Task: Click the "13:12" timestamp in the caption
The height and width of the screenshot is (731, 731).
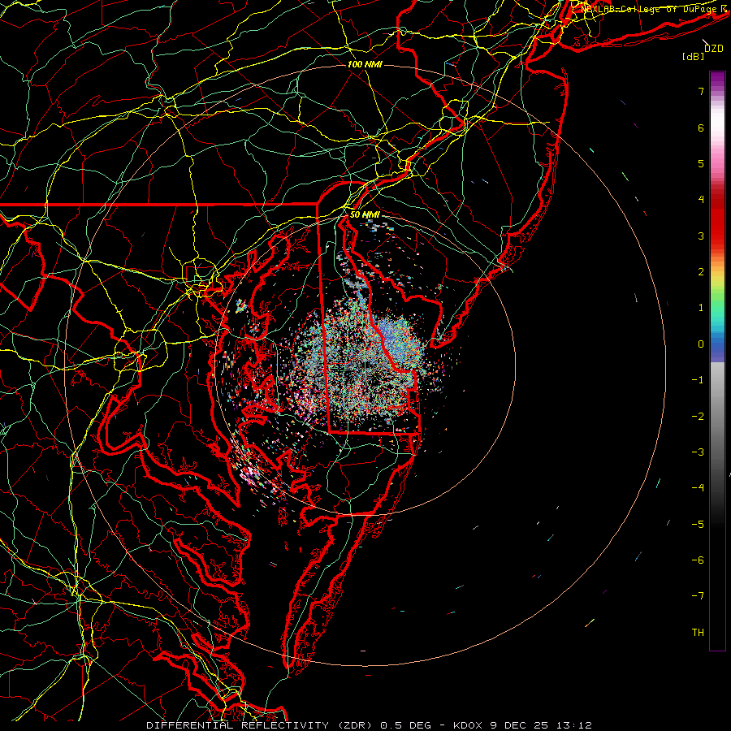Action: tap(574, 725)
